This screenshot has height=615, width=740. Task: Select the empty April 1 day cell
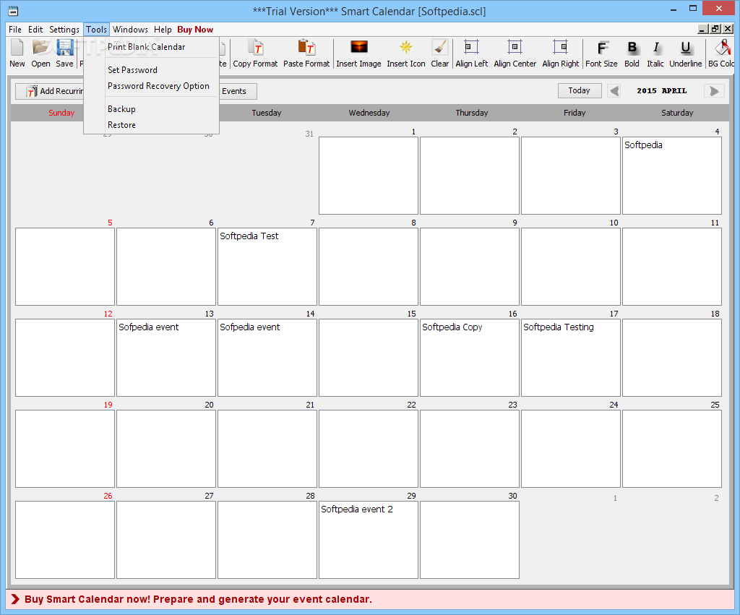pyautogui.click(x=369, y=176)
